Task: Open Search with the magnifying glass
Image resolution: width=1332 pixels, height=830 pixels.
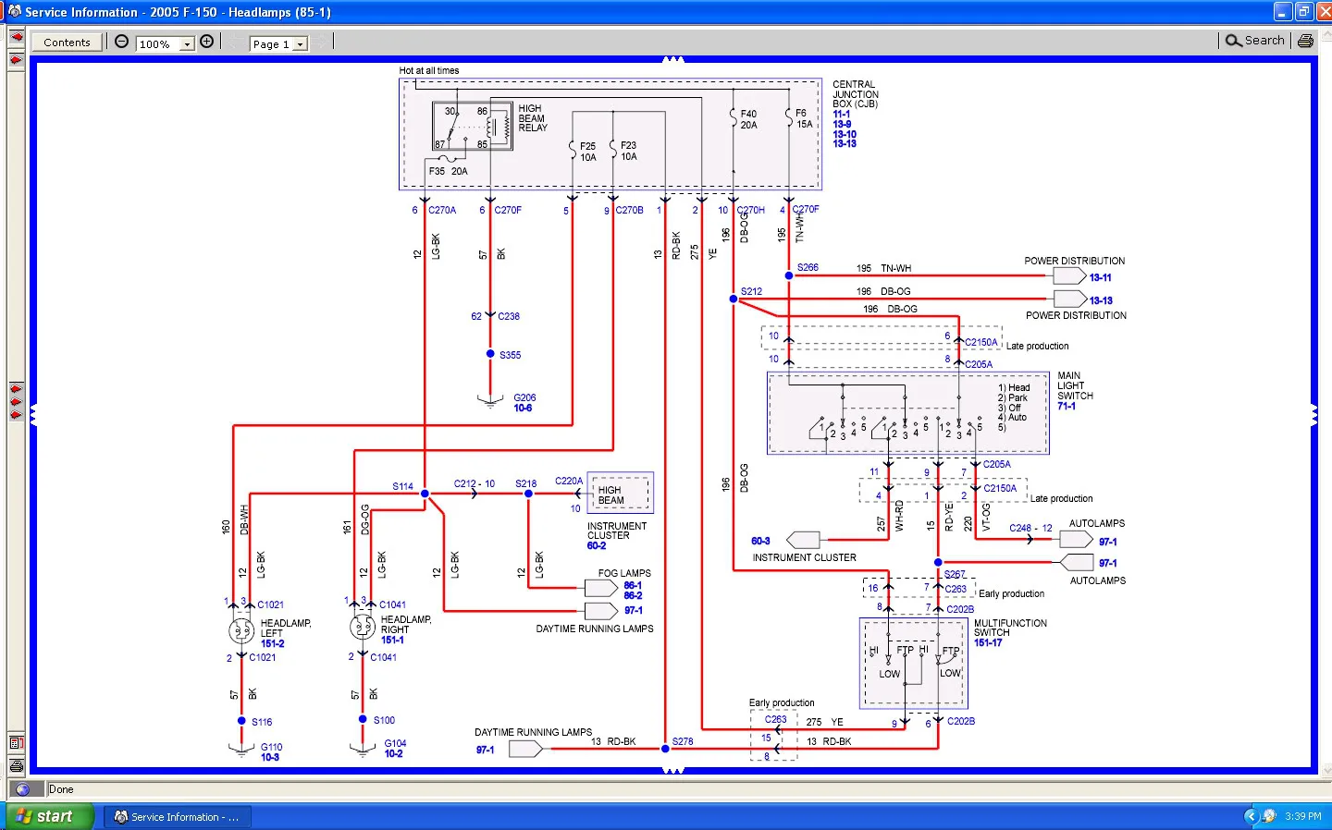Action: coord(1255,41)
